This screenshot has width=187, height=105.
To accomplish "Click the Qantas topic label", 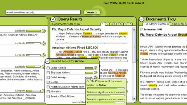I will coord(54,82).
